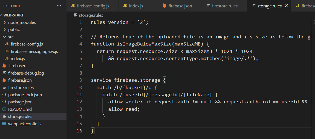The height and width of the screenshot is (139, 315).
Task: Open Explorer more actions ellipsis menu
Action: tap(59, 6)
